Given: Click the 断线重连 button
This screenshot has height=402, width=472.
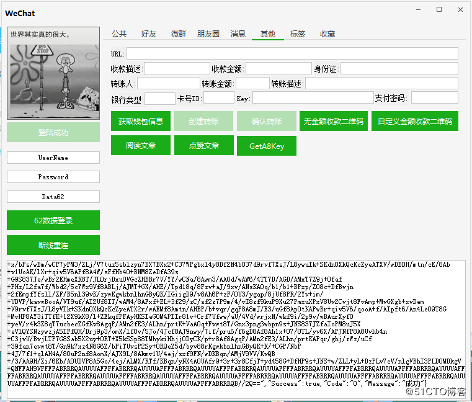Looking at the screenshot, I should tap(53, 245).
